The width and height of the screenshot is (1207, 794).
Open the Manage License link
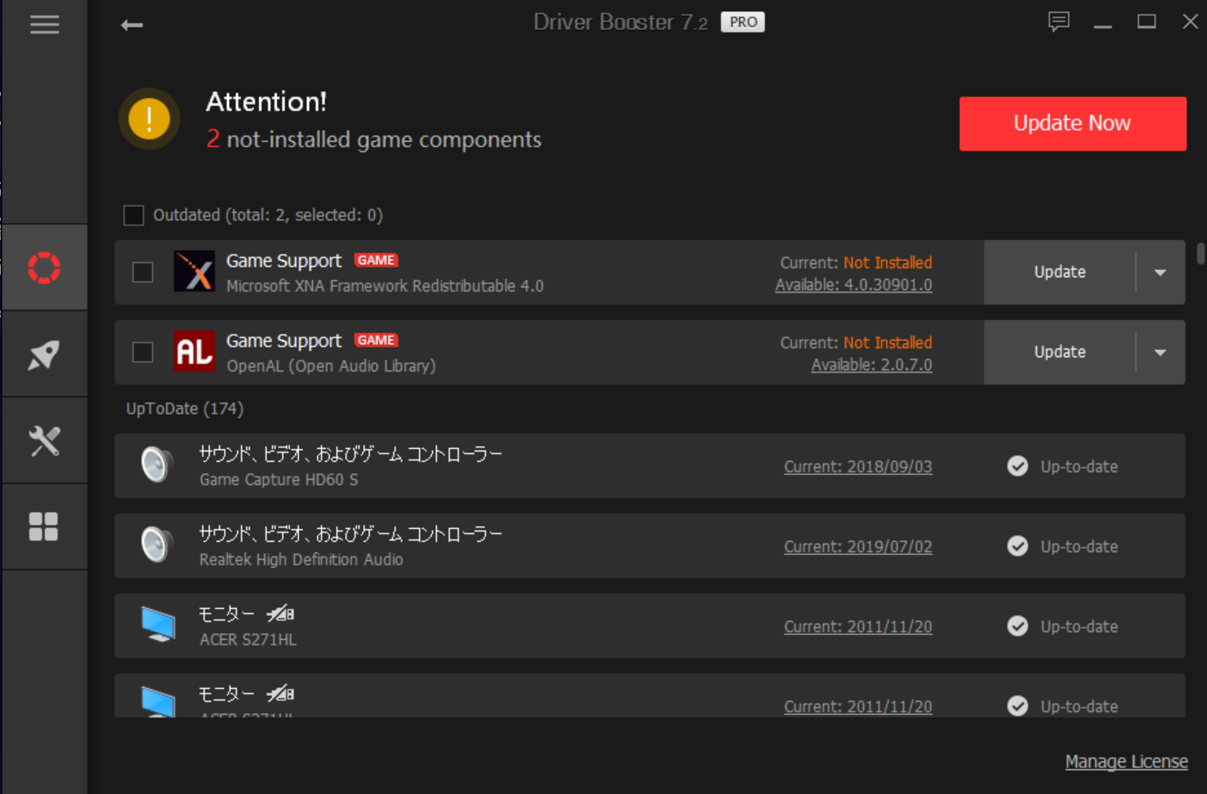click(1126, 761)
